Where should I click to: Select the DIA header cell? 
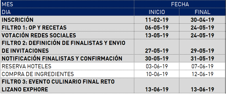(67, 12)
